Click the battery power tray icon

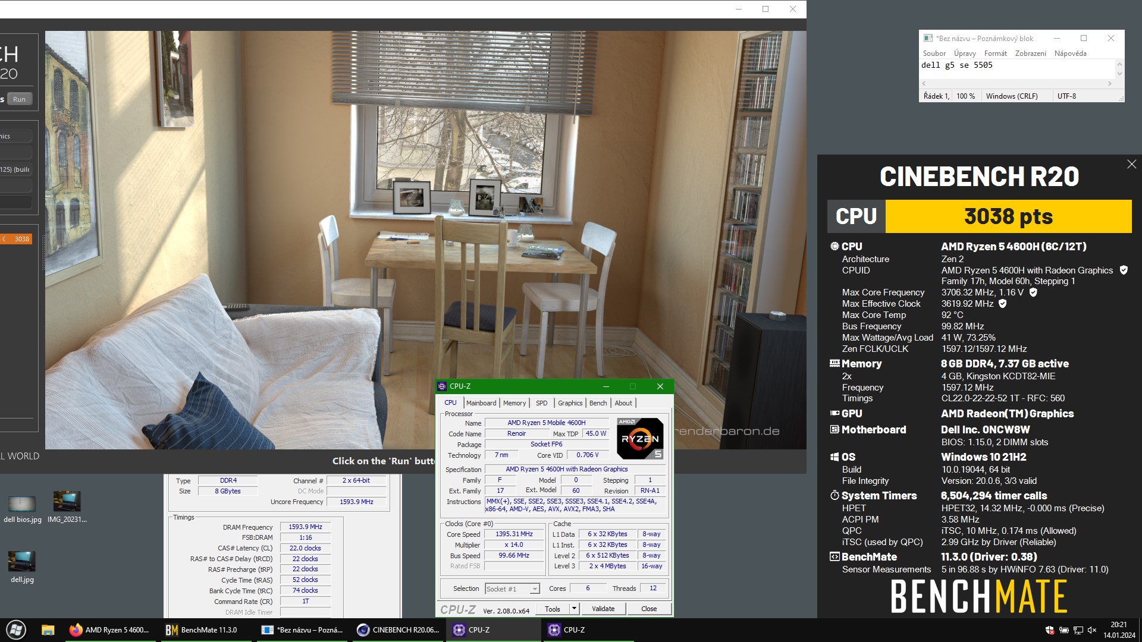coord(1064,630)
